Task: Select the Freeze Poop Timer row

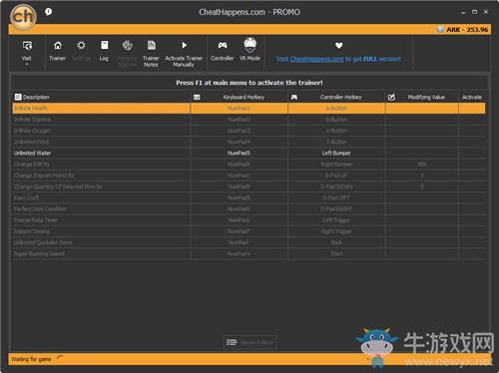Action: [249, 220]
